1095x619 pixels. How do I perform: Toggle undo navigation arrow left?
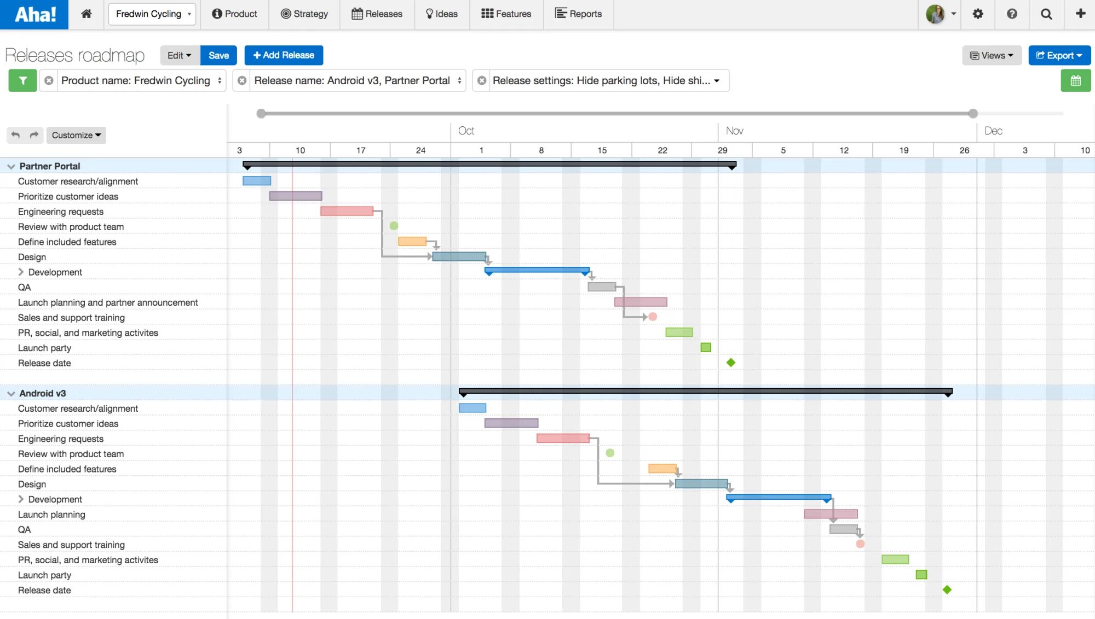click(15, 135)
